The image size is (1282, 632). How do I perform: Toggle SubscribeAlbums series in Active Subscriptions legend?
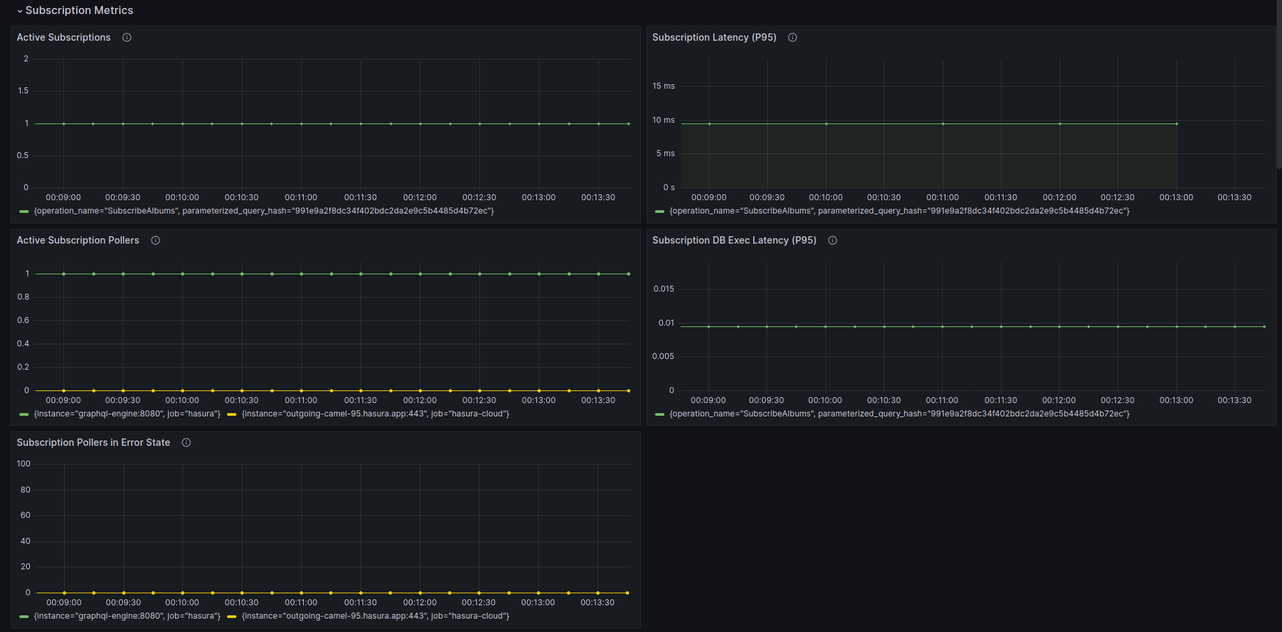[x=264, y=211]
